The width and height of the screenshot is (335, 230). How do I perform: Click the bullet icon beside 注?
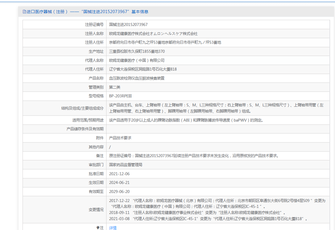click(98, 228)
